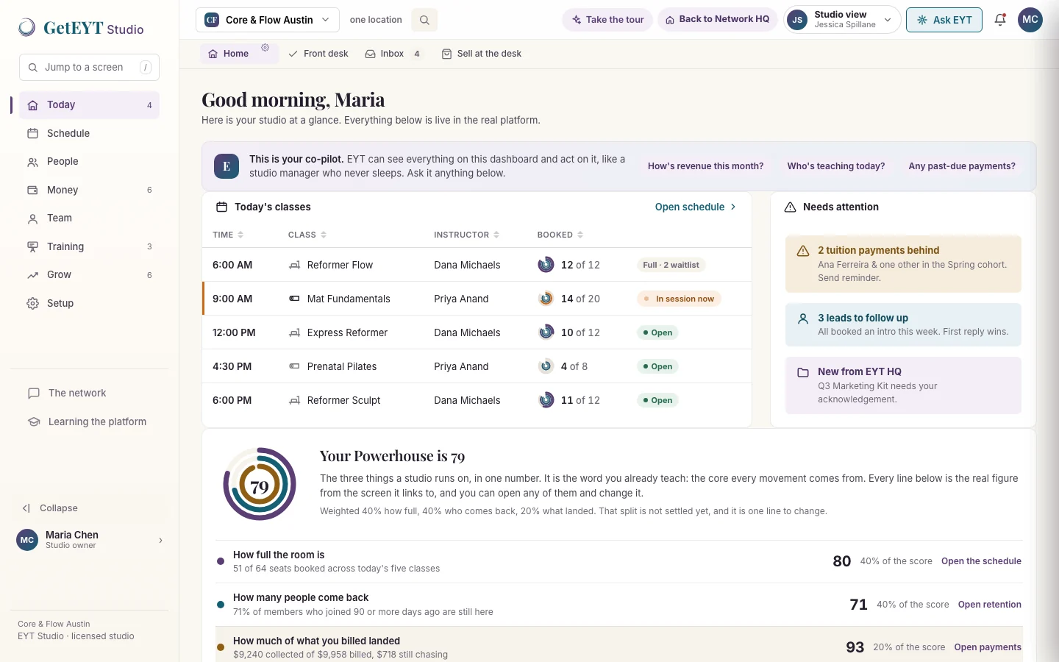The image size is (1059, 662).
Task: Open the Inbox tab
Action: [393, 54]
